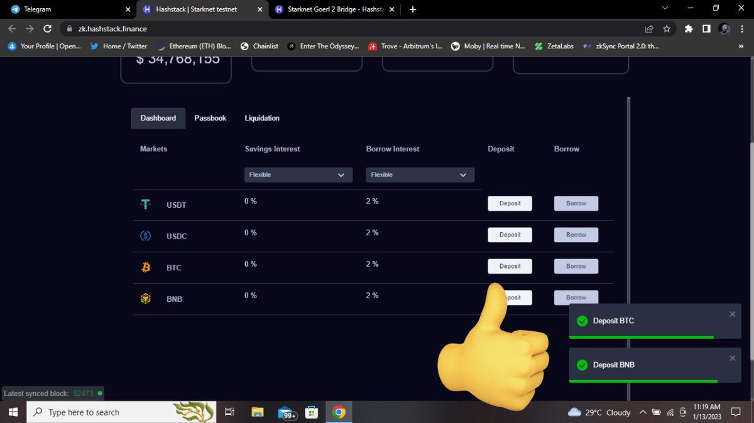Open the zkSync Portal 2.0 bookmark
The height and width of the screenshot is (423, 754).
(x=620, y=46)
